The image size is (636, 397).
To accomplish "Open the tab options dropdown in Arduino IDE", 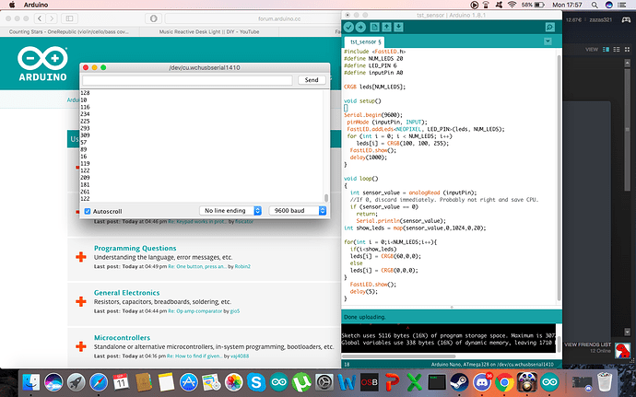I will [548, 41].
